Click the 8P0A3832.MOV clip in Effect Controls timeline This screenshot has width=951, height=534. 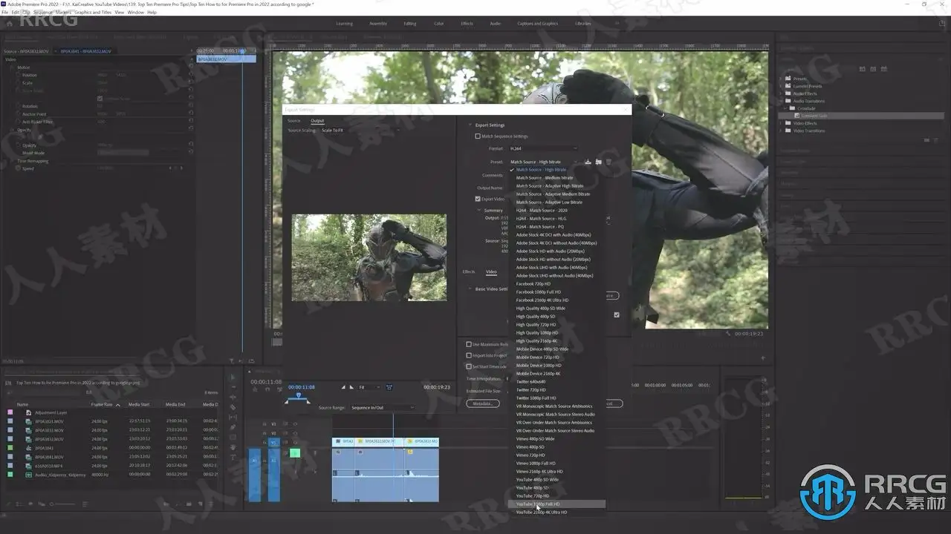click(x=226, y=59)
